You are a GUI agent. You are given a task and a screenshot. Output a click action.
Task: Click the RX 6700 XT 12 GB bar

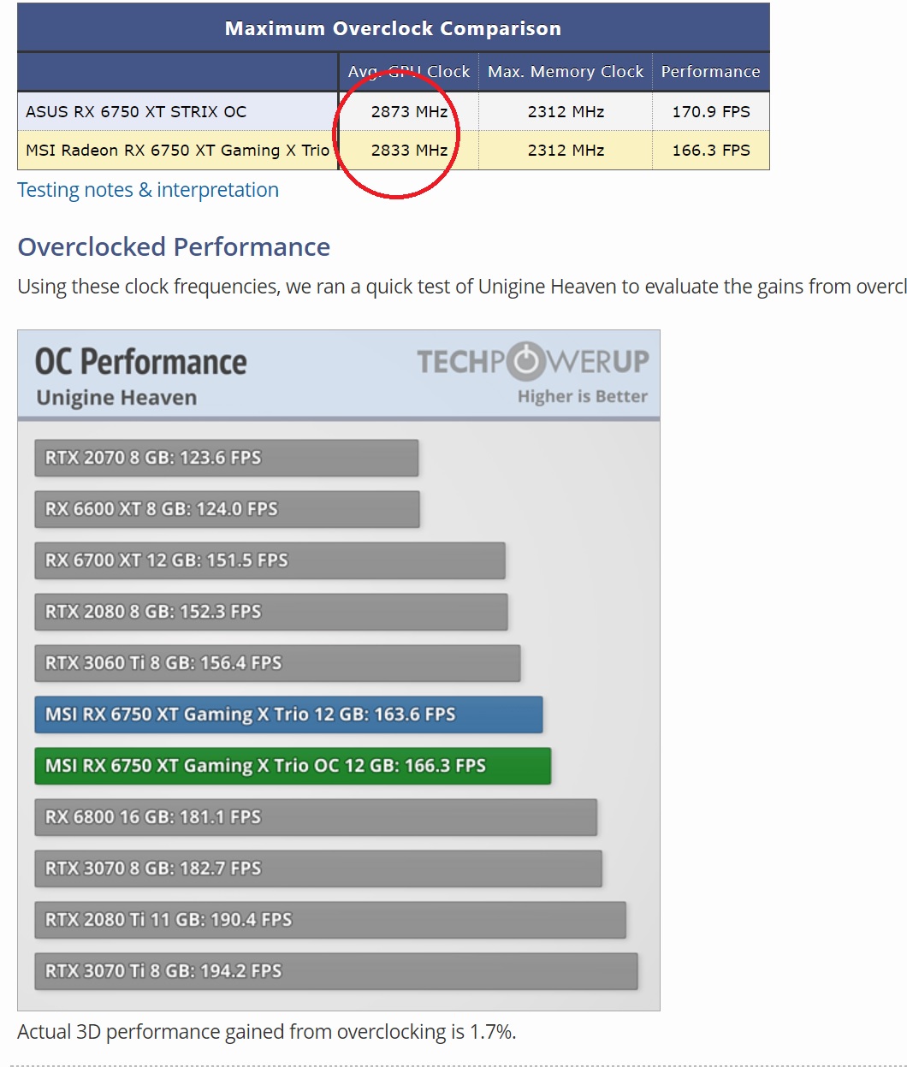tap(270, 560)
